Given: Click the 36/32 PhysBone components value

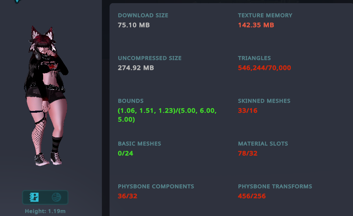Looking at the screenshot, I should [127, 196].
